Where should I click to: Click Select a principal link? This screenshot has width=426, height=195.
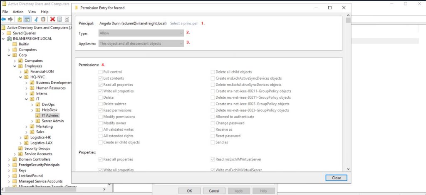pos(183,23)
